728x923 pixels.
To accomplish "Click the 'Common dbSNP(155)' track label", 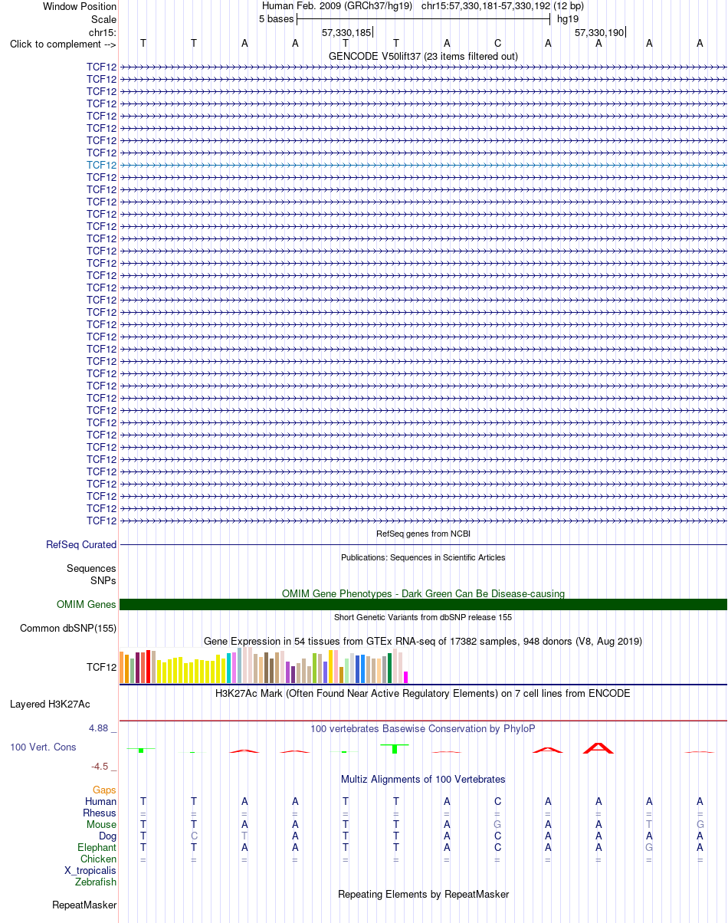I will pyautogui.click(x=68, y=629).
